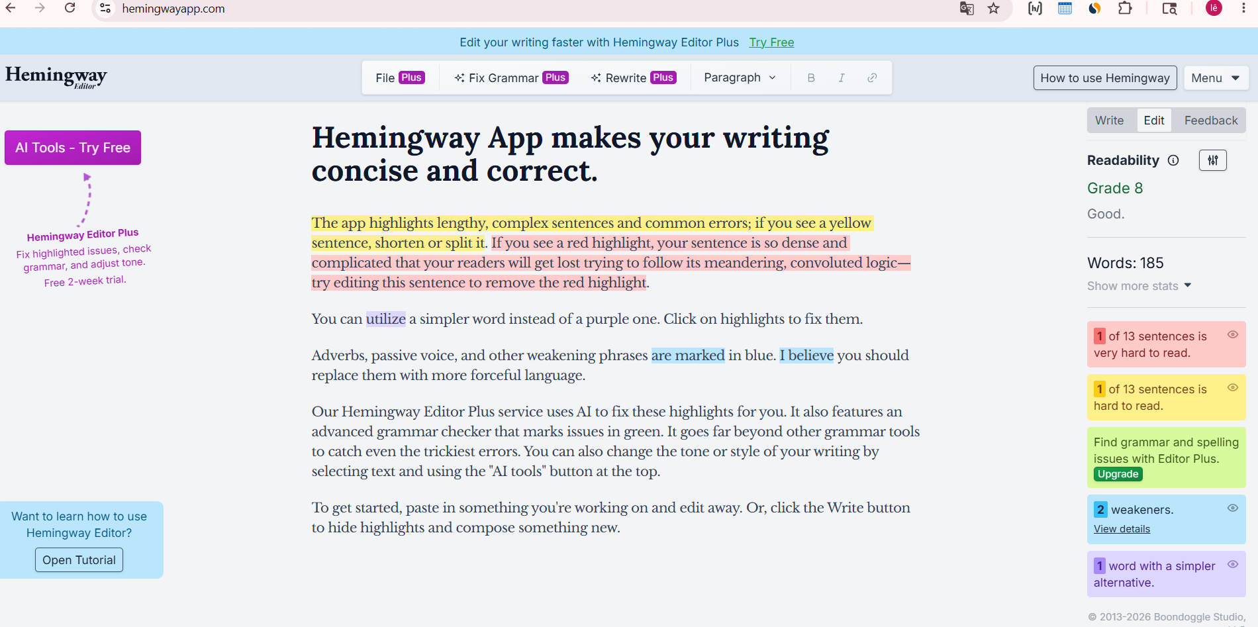Image resolution: width=1258 pixels, height=627 pixels.
Task: Toggle Bold formatting in toolbar
Action: click(811, 77)
